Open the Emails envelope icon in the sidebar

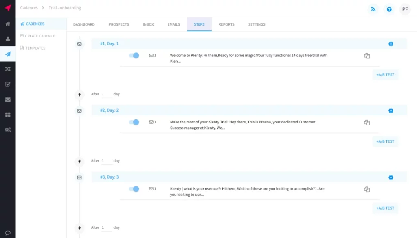point(7,99)
